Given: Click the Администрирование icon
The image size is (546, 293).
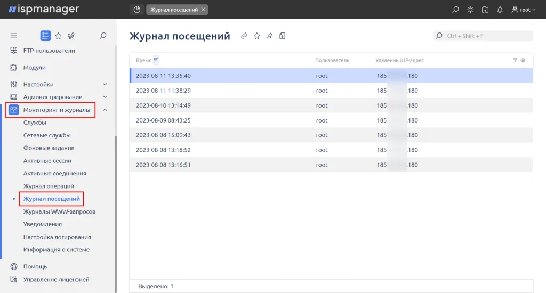Looking at the screenshot, I should [x=13, y=97].
